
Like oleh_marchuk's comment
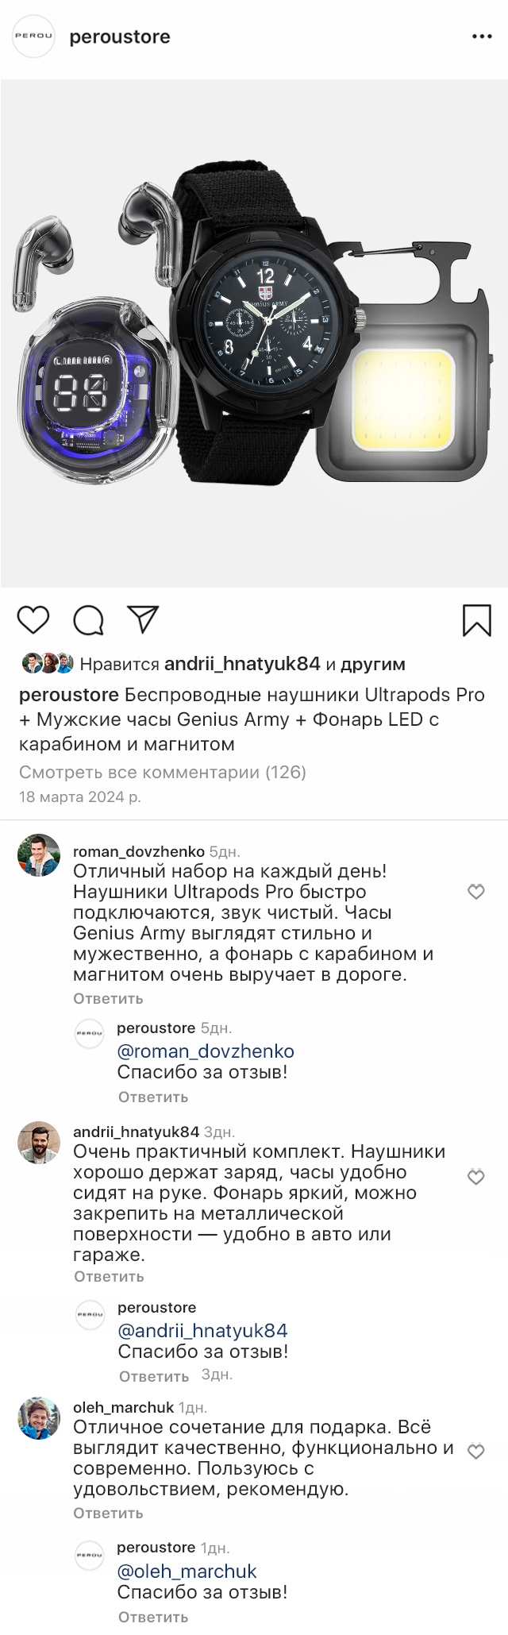(x=475, y=1452)
